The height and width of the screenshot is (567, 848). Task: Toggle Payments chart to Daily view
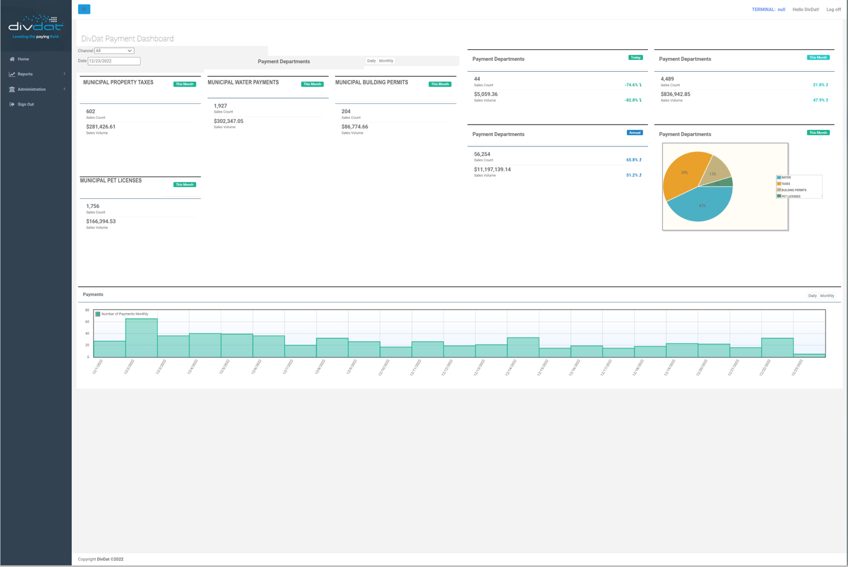(x=812, y=296)
